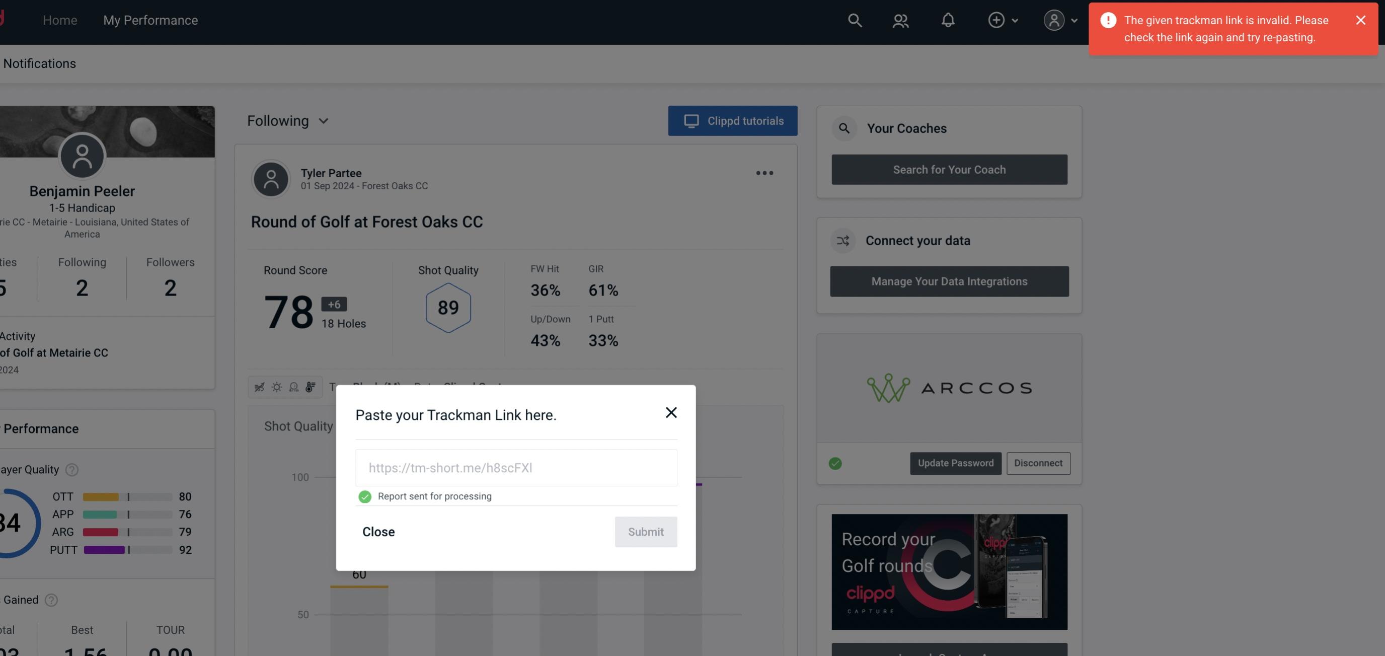Click the notifications bell icon
1385x656 pixels.
click(948, 20)
